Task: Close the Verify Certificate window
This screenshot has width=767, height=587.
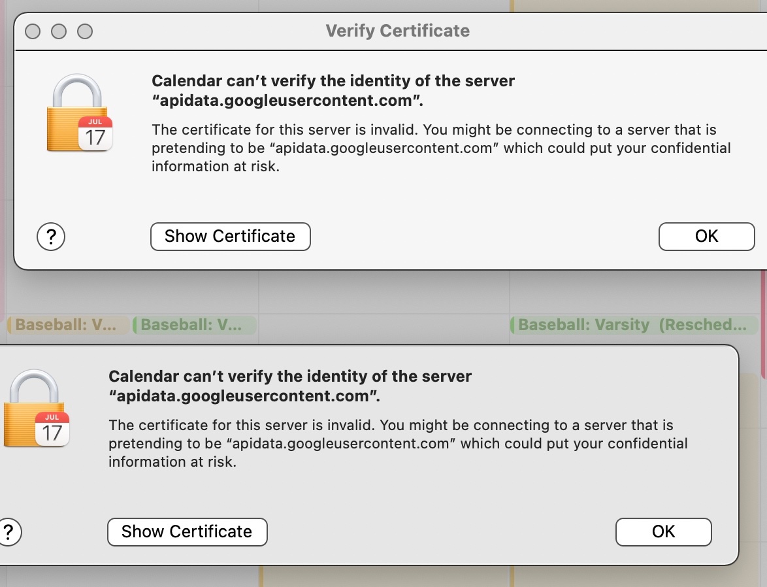Action: pos(33,31)
